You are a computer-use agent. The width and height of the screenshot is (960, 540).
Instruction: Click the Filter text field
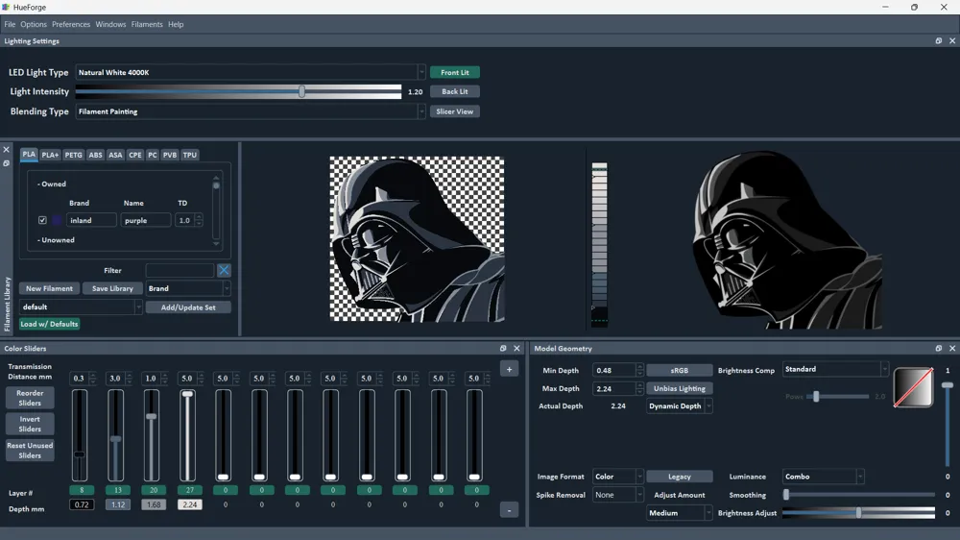click(180, 270)
